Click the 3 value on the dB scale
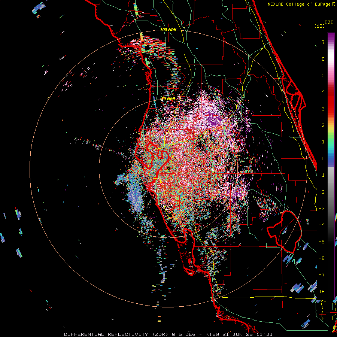 click(x=323, y=109)
